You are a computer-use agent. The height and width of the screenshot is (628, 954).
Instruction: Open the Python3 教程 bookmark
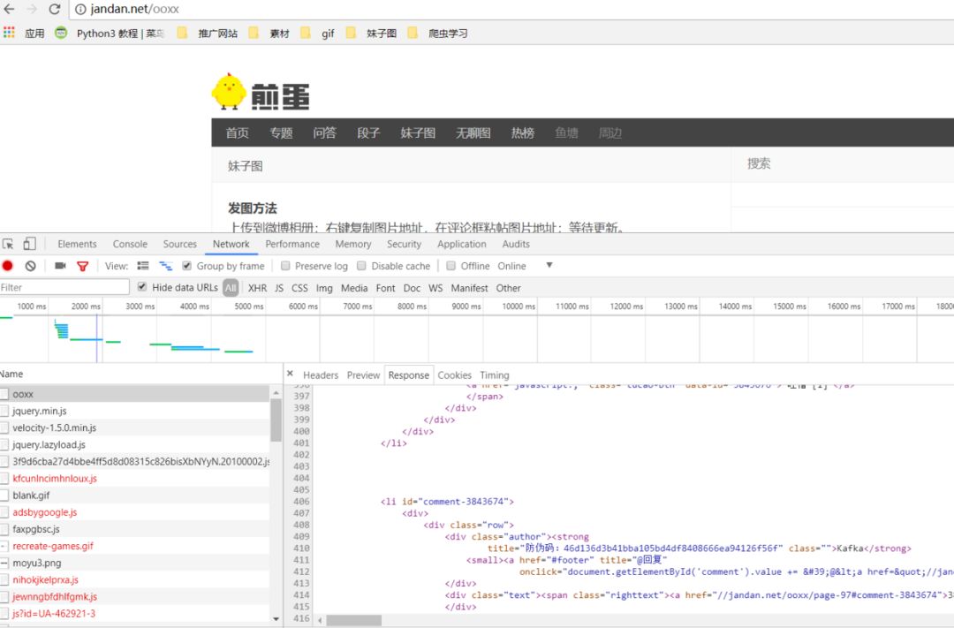pyautogui.click(x=110, y=33)
